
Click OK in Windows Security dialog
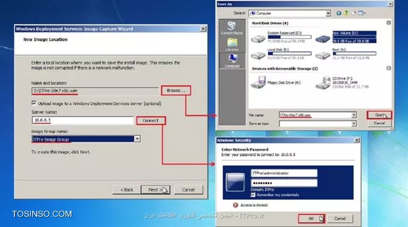tap(311, 219)
